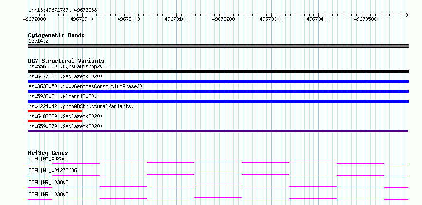Open variant nsv6477334 (Sedlazeck2020) label
This screenshot has width=422, height=205.
(x=65, y=77)
